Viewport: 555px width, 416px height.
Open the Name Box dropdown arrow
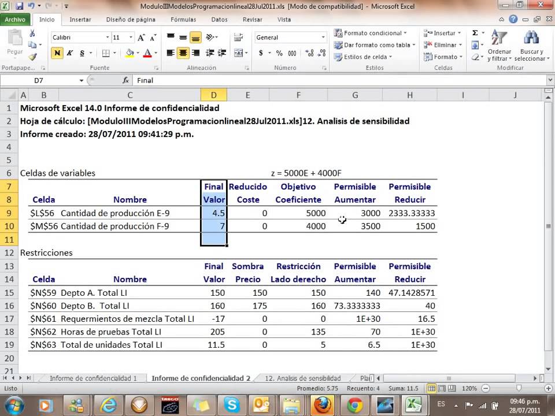[x=81, y=81]
